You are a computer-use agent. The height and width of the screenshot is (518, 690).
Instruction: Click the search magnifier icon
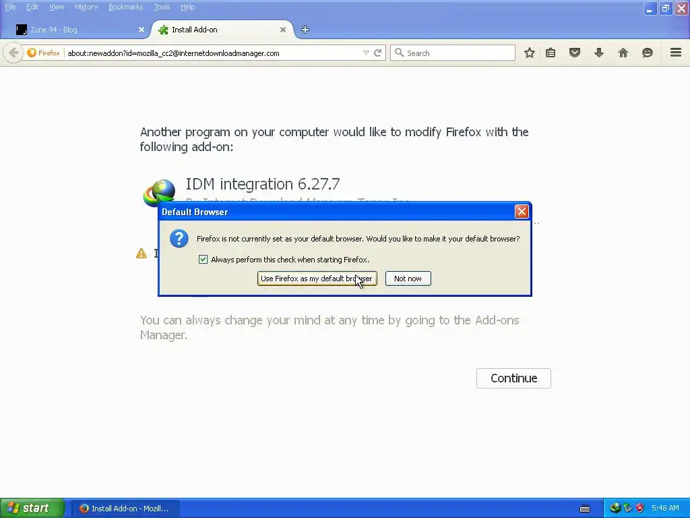[399, 53]
